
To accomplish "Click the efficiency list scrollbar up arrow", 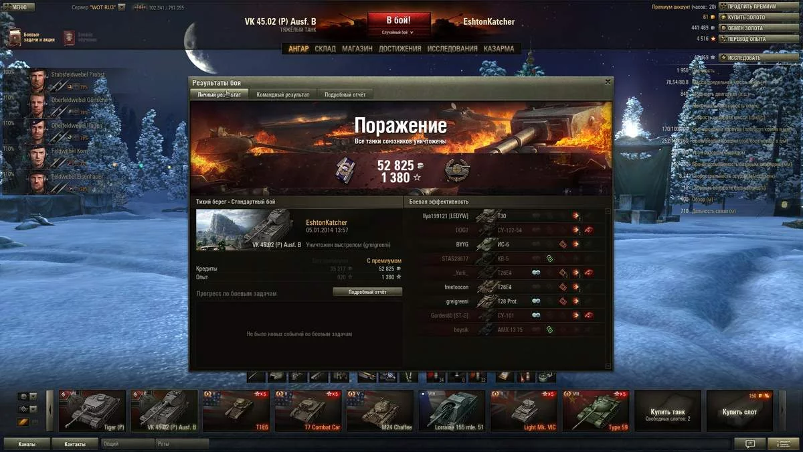I will coord(608,211).
